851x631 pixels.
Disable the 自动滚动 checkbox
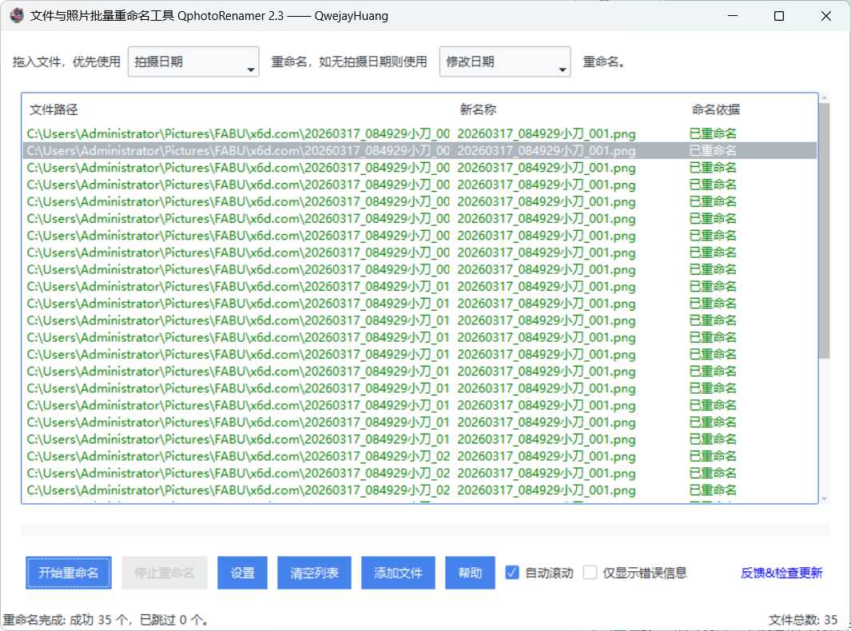512,572
